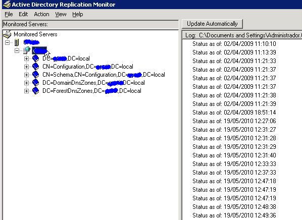
Task: Expand the DC=ForestDnsZones partition node
Action: click(x=26, y=91)
